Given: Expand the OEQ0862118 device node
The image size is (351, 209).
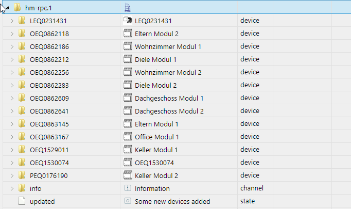Looking at the screenshot, I should point(12,34).
